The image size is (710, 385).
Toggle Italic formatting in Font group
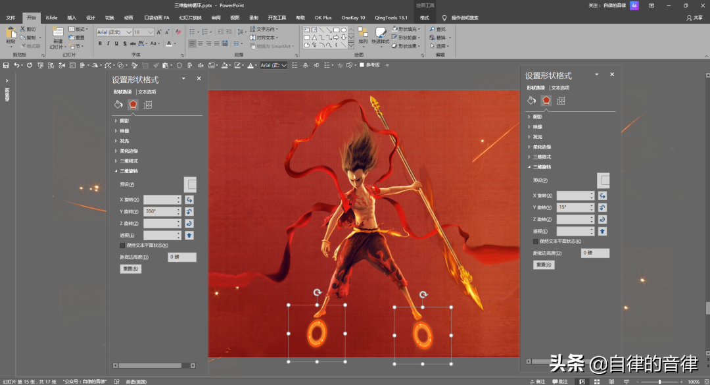pyautogui.click(x=108, y=43)
